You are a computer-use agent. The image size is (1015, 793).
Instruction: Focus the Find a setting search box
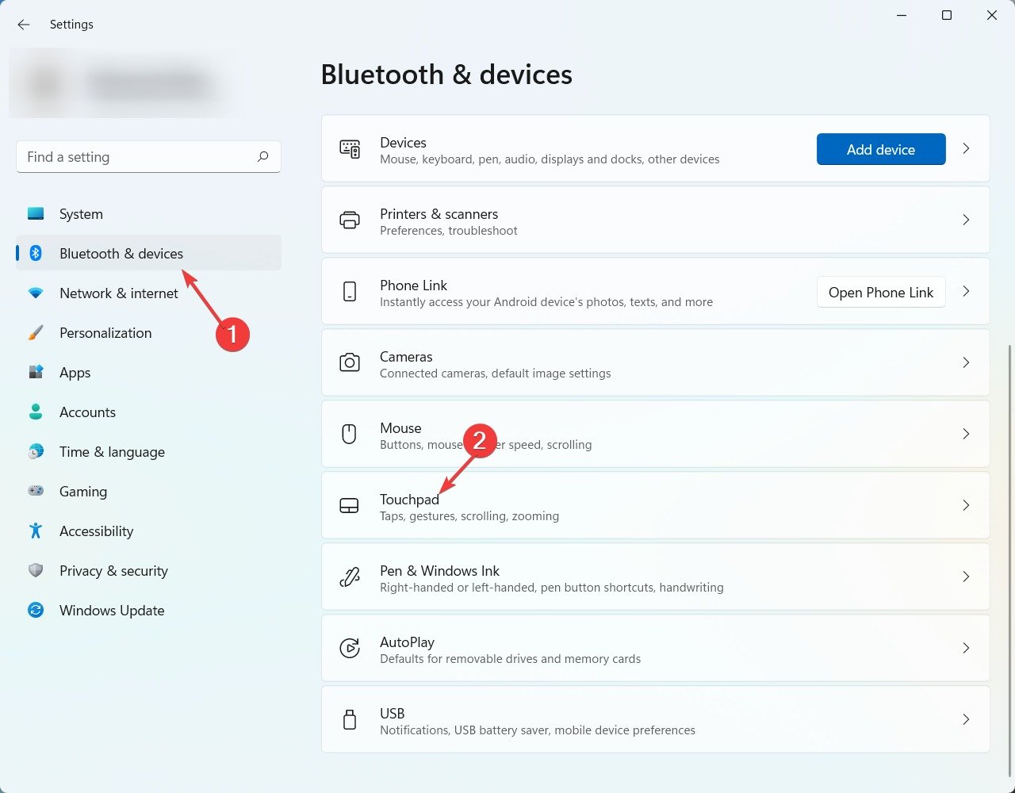click(135, 157)
